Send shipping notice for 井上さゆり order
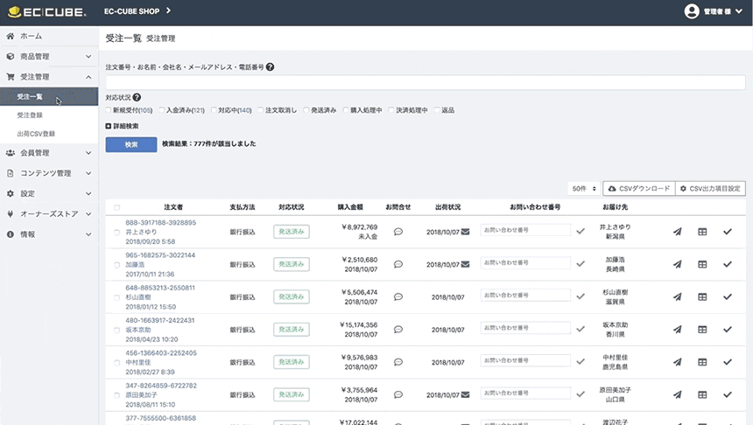The height and width of the screenshot is (425, 753). tap(677, 232)
